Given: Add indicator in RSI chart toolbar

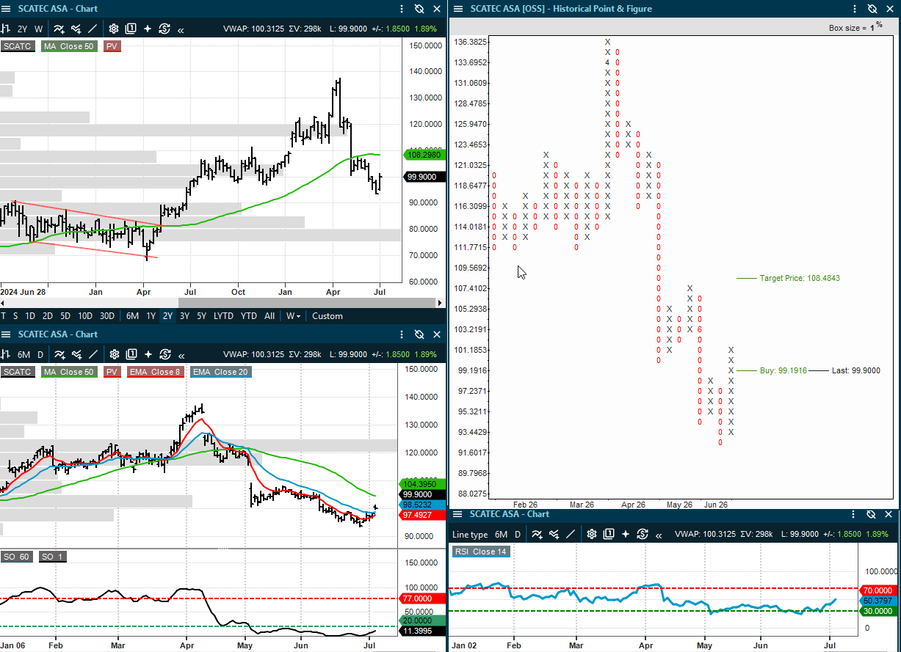Looking at the screenshot, I should [537, 534].
